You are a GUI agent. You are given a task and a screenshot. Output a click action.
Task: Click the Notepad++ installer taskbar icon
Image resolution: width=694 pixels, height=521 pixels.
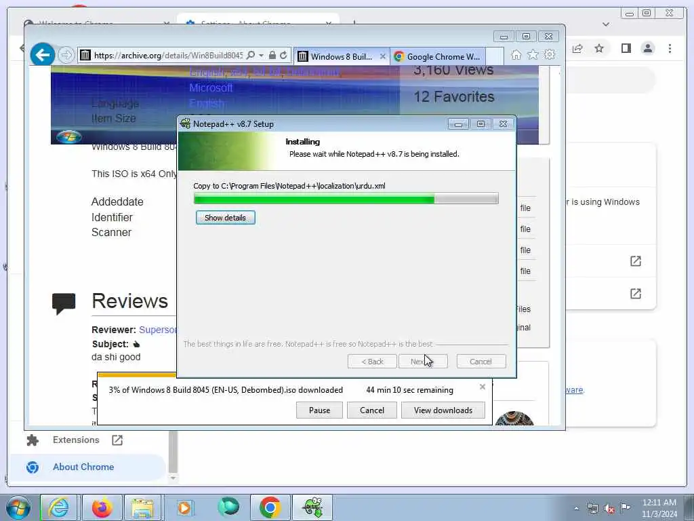[312, 507]
